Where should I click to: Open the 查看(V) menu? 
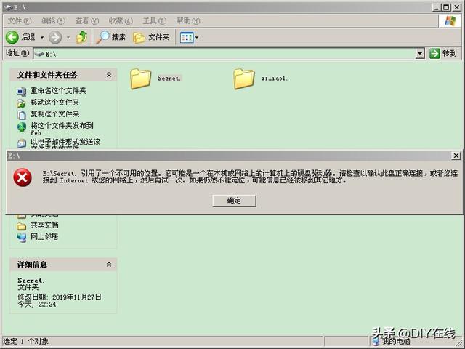[x=87, y=21]
